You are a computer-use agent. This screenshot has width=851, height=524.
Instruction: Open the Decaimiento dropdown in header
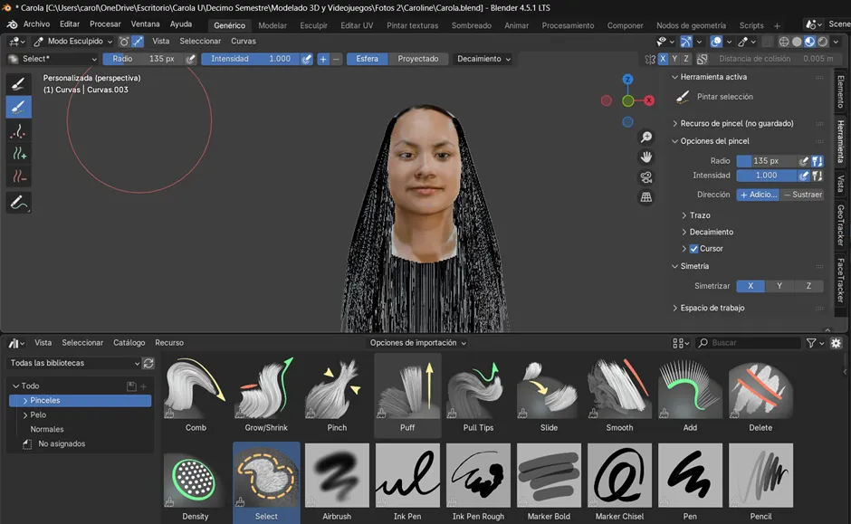click(x=483, y=59)
